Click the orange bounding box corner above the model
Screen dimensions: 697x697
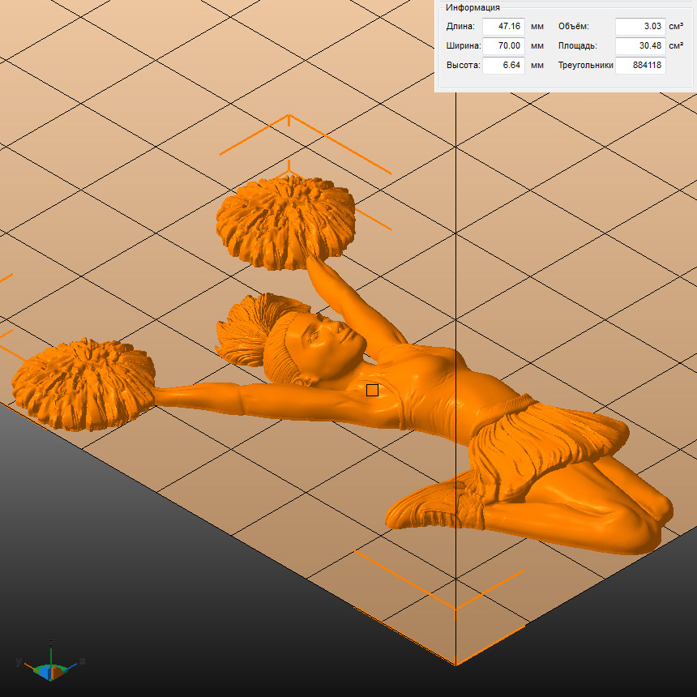coord(289,116)
